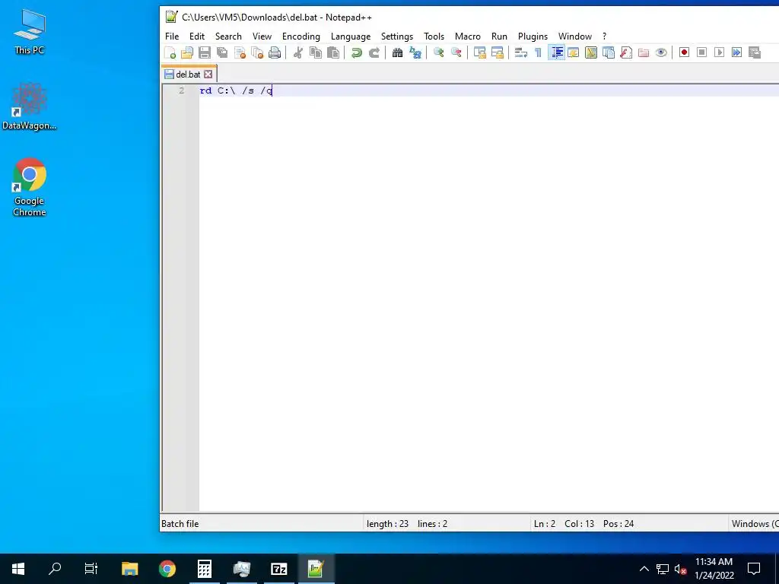This screenshot has height=584, width=779.
Task: Click the 'rd C:\ /s /q' code line
Action: coord(236,90)
